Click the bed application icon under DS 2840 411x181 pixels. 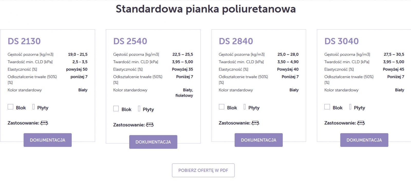click(x=255, y=123)
